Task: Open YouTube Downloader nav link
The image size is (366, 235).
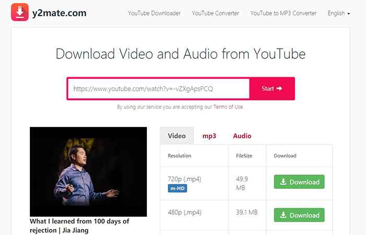Action: (x=154, y=13)
